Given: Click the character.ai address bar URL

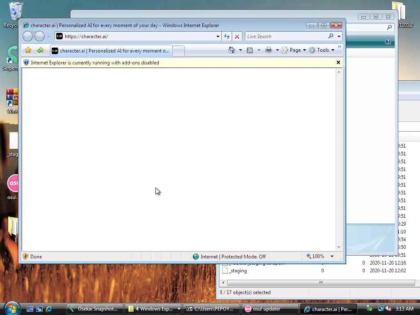Looking at the screenshot, I should tap(86, 37).
